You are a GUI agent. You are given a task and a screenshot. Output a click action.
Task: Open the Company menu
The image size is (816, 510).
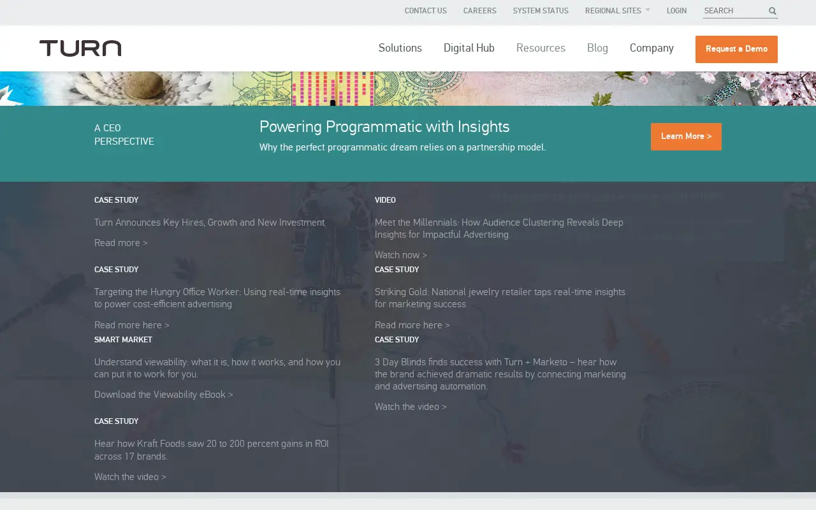(x=652, y=48)
